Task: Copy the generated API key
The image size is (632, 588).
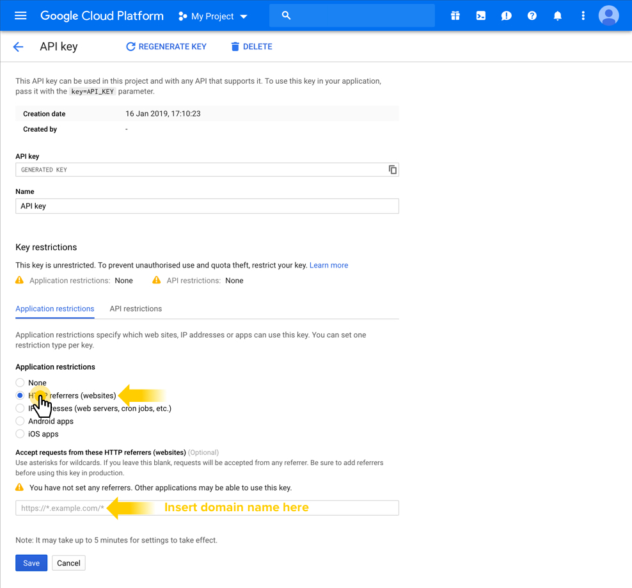Action: pyautogui.click(x=392, y=170)
